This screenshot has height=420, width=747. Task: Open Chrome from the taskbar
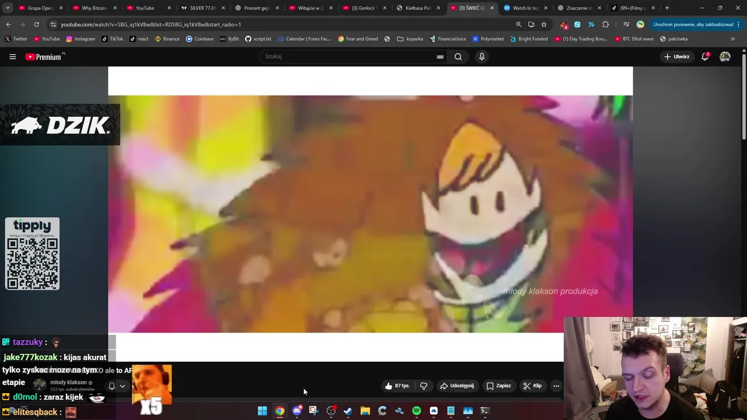click(280, 411)
